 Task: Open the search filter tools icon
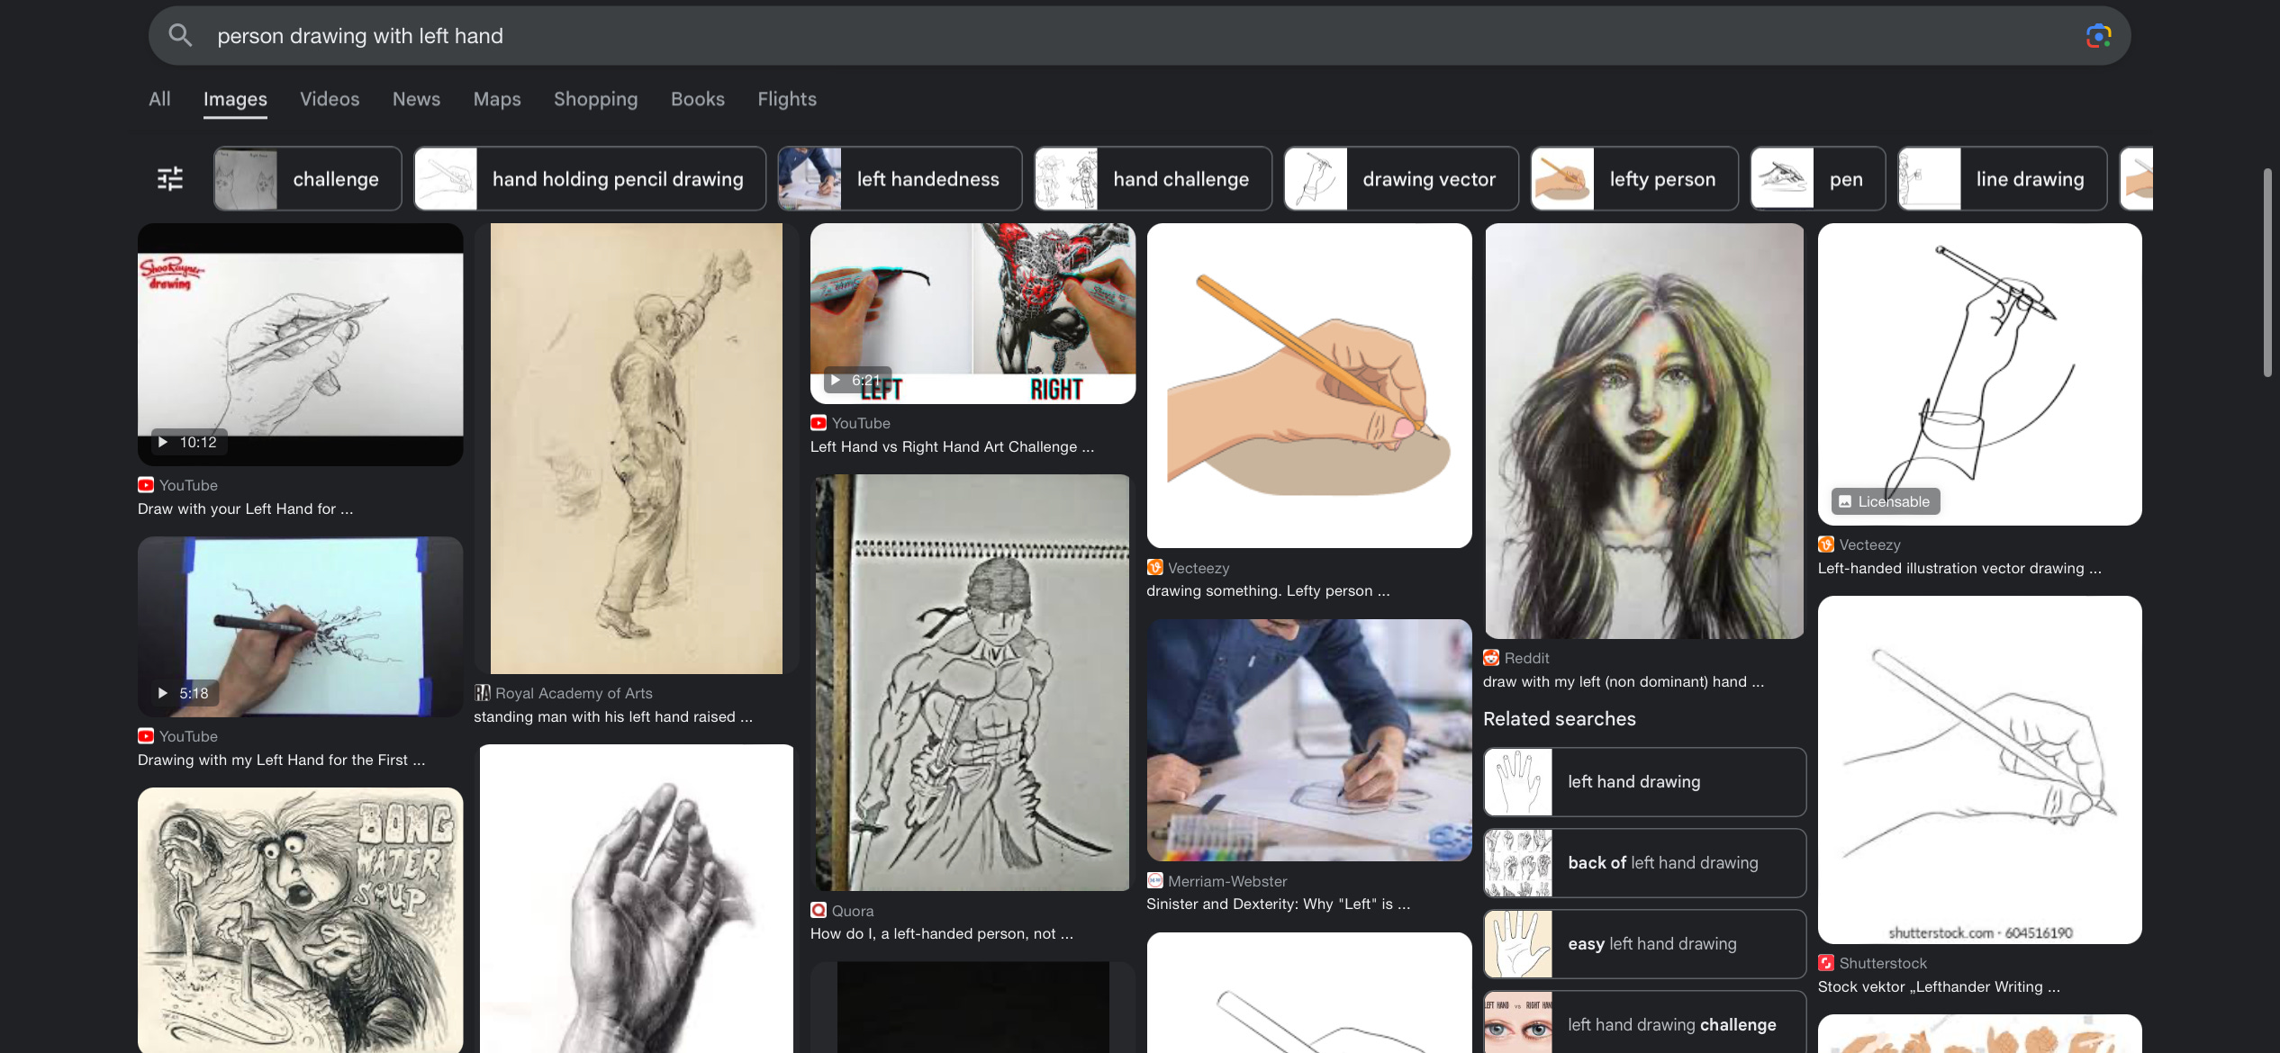tap(170, 179)
